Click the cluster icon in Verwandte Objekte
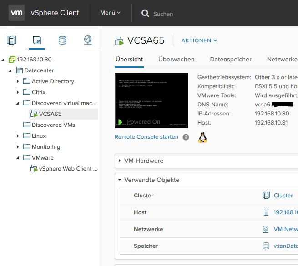 (x=266, y=195)
